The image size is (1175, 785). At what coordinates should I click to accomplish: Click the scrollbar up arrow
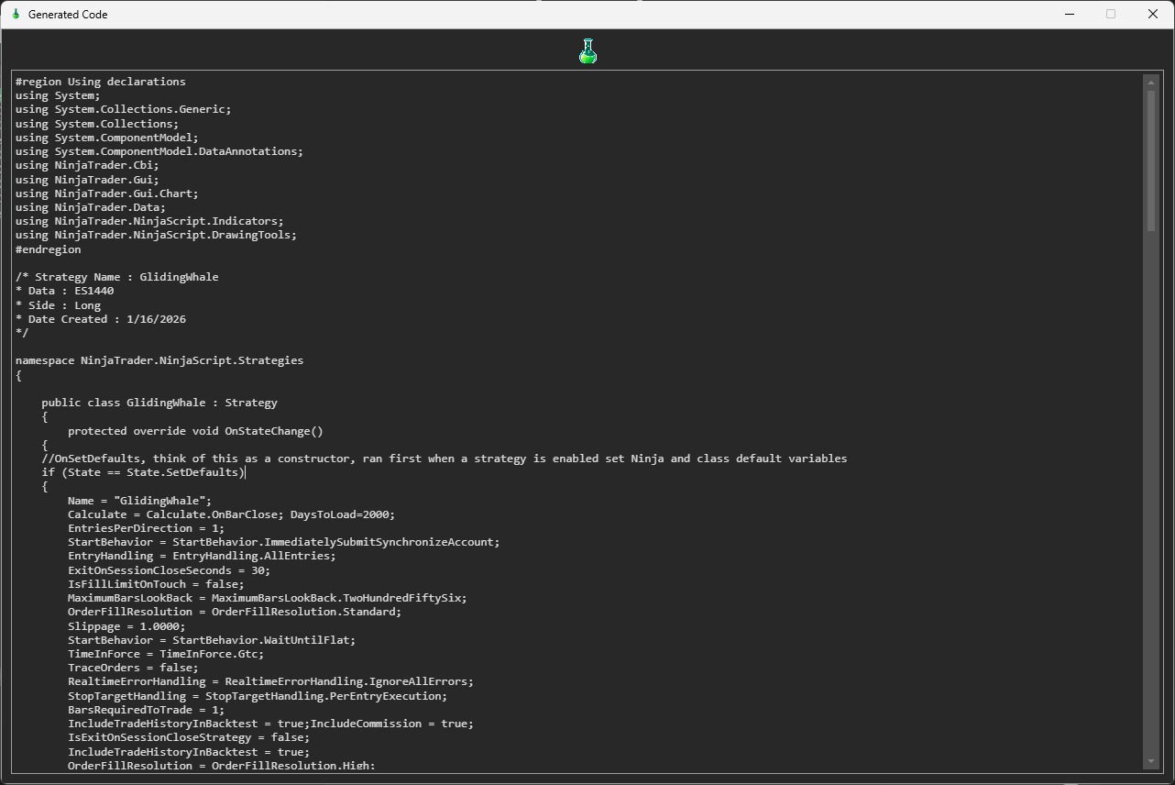pyautogui.click(x=1151, y=83)
